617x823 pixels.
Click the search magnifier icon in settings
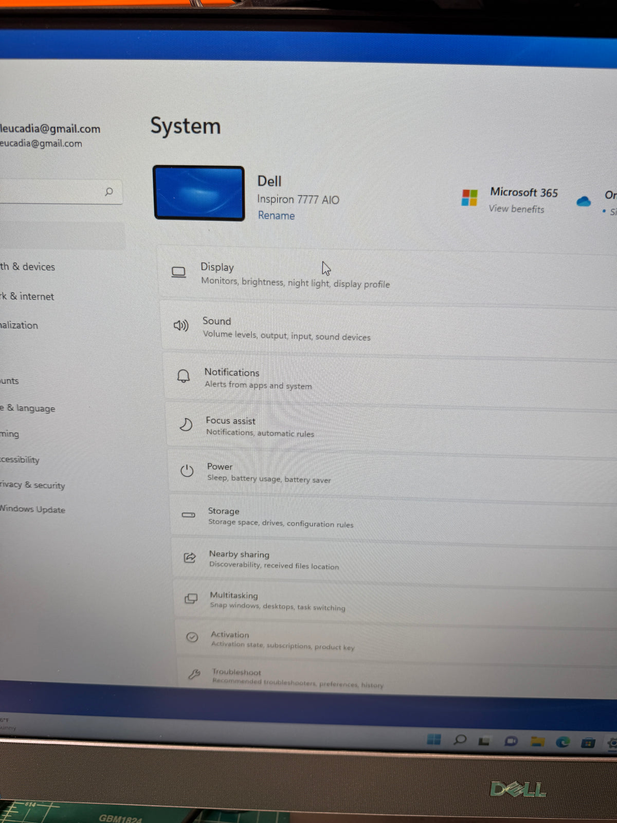(109, 192)
